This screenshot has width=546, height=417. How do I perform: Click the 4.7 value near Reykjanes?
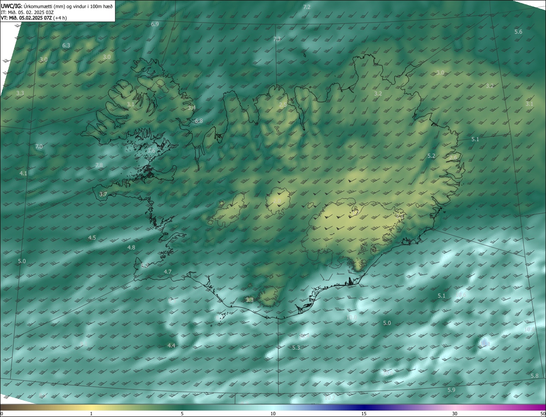click(x=168, y=272)
